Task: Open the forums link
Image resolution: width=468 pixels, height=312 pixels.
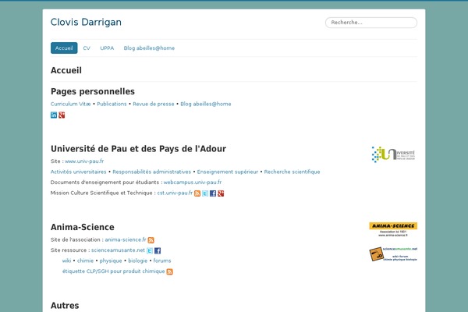Action: [x=162, y=261]
